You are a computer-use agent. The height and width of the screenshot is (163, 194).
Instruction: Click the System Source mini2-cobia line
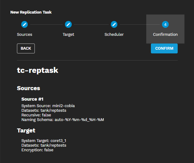click(48, 106)
